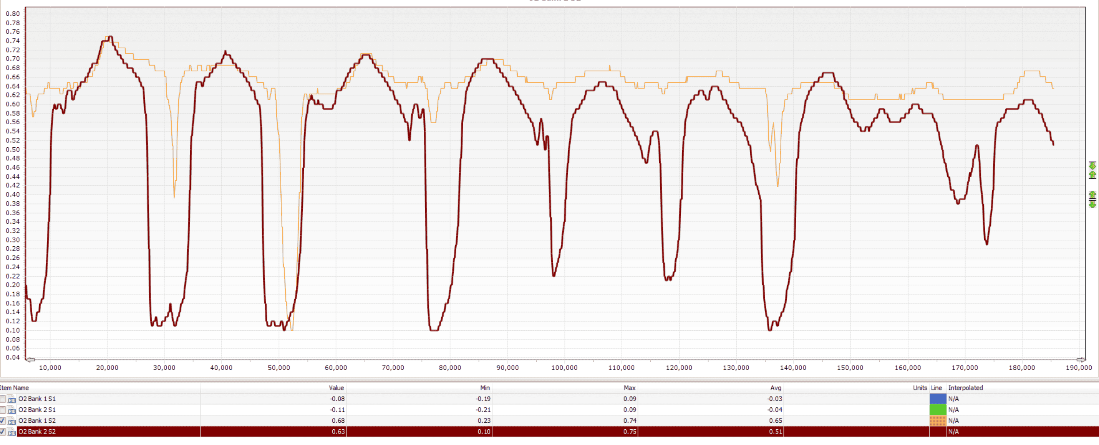The width and height of the screenshot is (1099, 445).
Task: Click the Avg column header
Action: [711, 388]
